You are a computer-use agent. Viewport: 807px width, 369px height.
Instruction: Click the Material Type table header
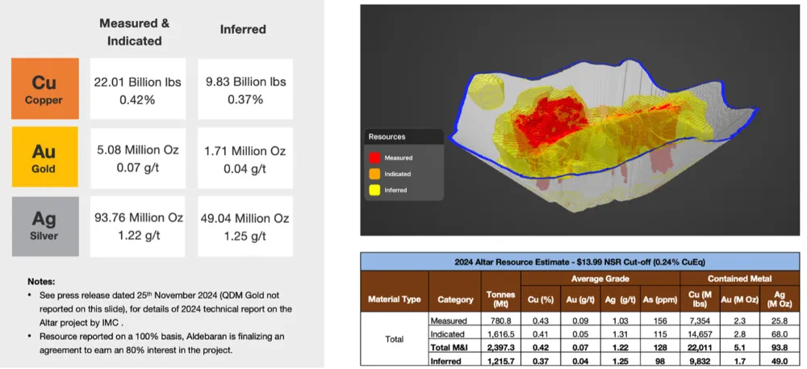click(x=394, y=299)
